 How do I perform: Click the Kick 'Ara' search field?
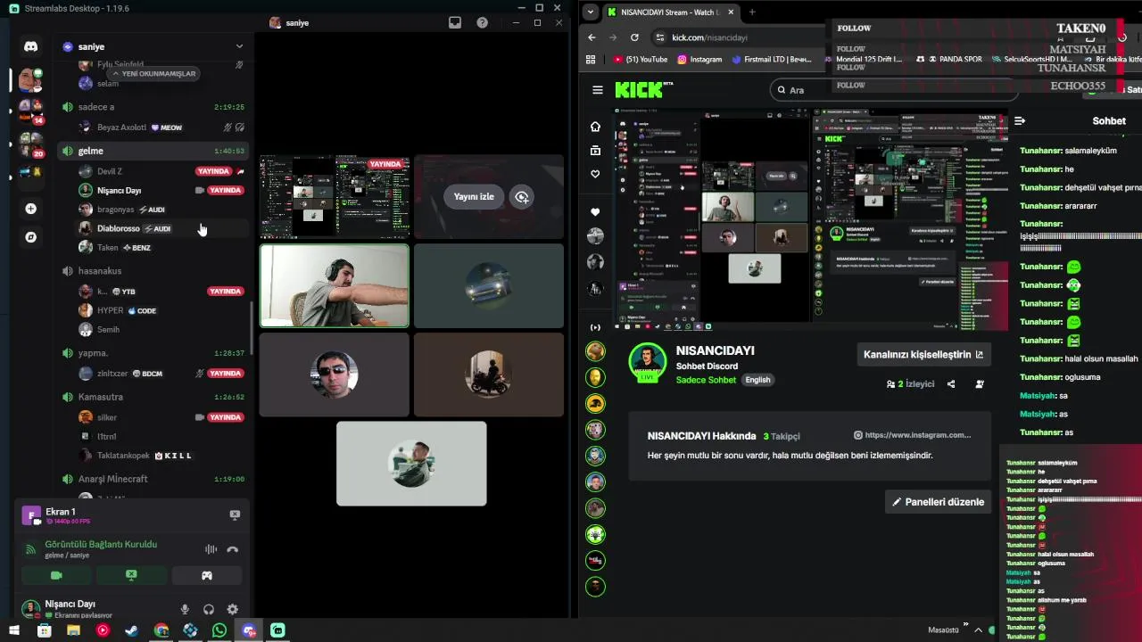[892, 90]
